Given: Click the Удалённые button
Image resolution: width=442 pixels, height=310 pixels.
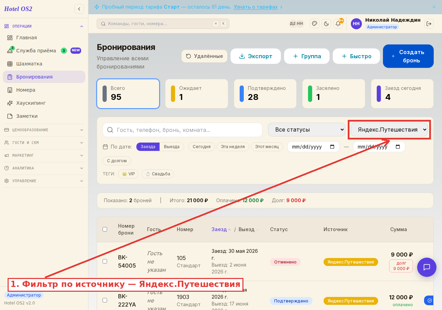Looking at the screenshot, I should [204, 56].
